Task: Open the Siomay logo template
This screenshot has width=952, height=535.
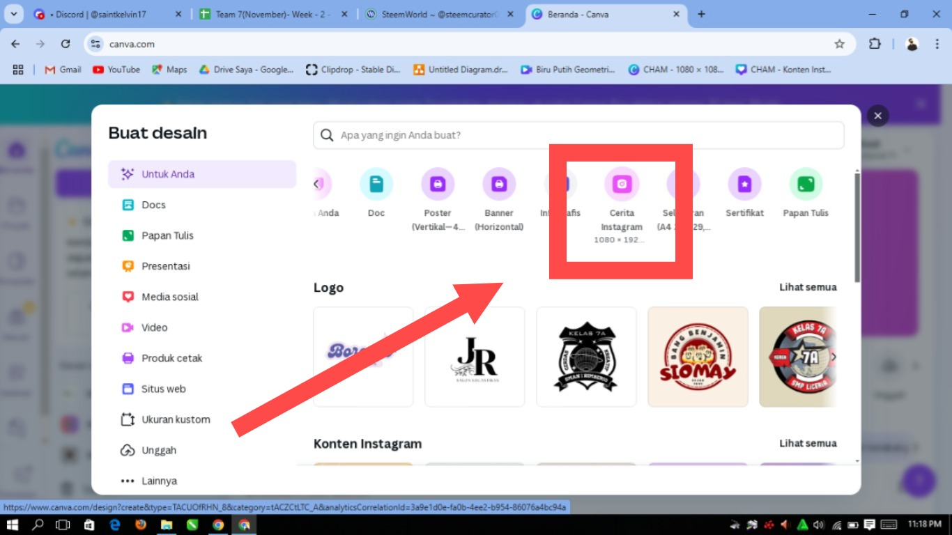Action: [x=698, y=357]
